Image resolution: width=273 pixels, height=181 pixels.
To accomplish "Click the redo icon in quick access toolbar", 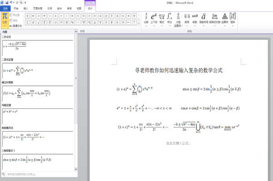I will 17,2.
